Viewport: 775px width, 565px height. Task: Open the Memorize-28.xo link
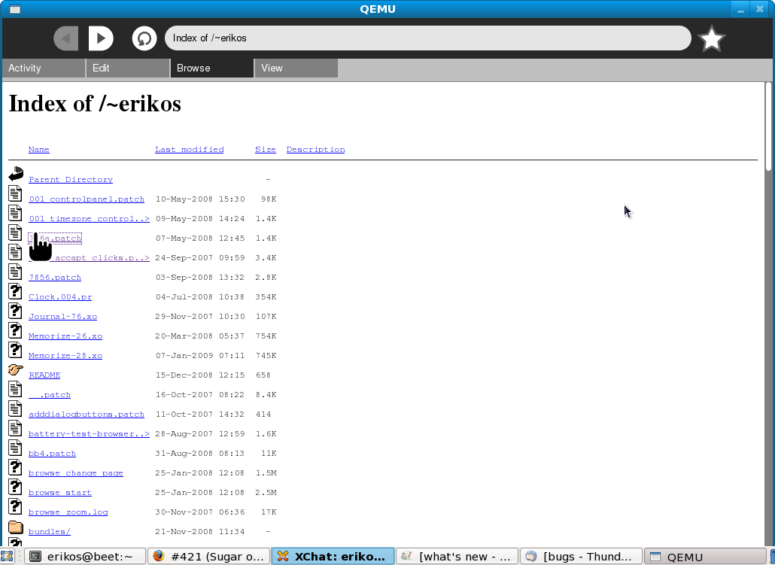click(x=65, y=356)
